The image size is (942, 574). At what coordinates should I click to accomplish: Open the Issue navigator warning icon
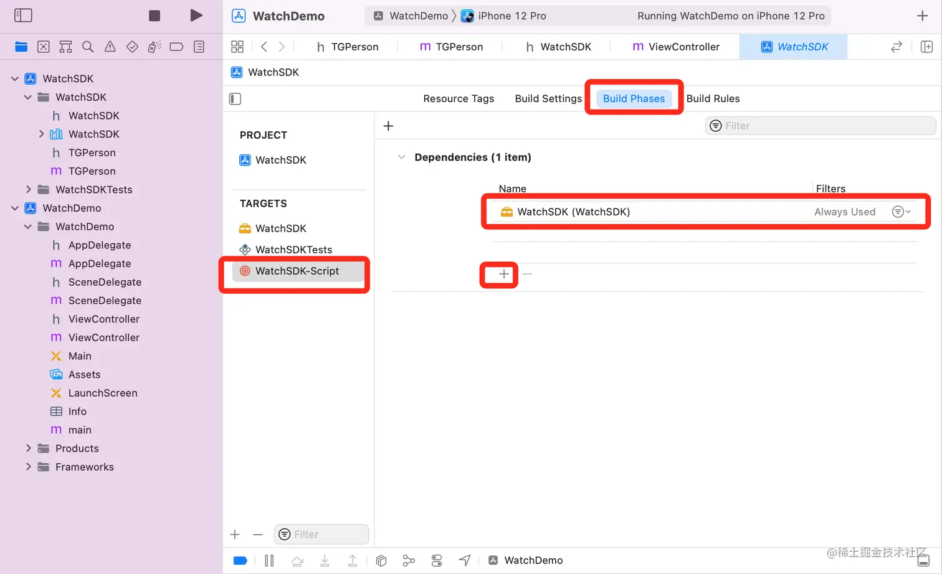click(110, 47)
